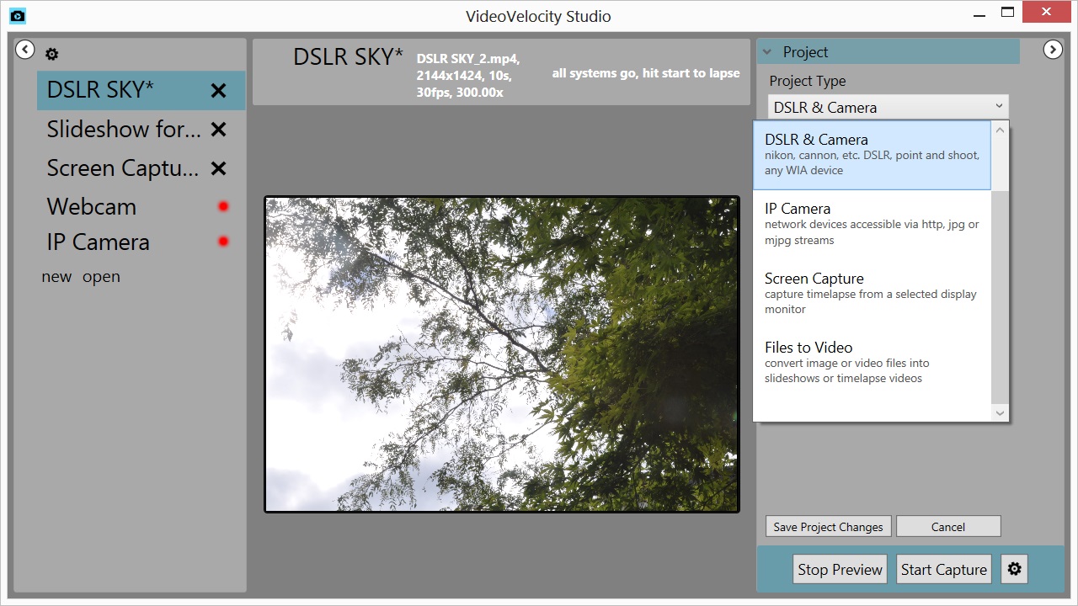Click Save Project Changes button
This screenshot has width=1078, height=606.
(x=828, y=527)
